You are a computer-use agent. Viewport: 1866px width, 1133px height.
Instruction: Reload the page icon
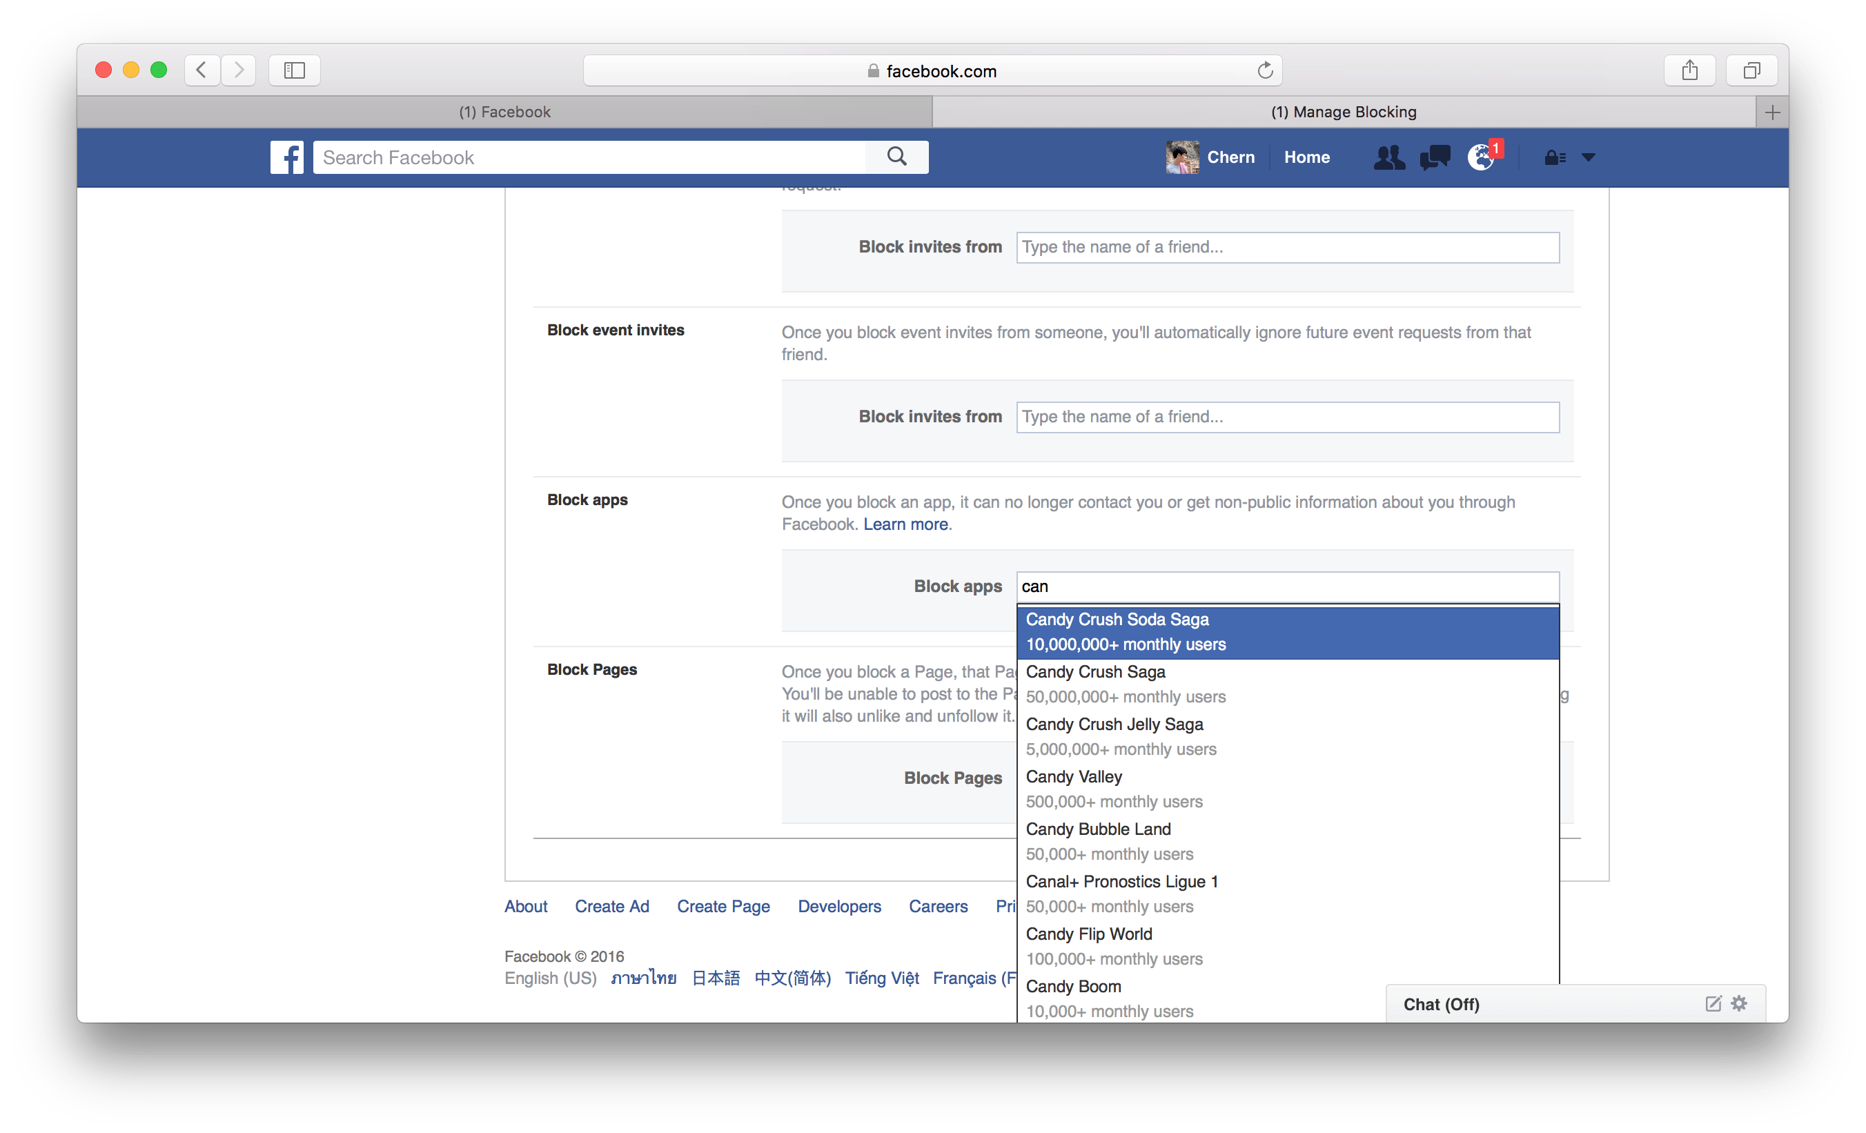[1265, 70]
